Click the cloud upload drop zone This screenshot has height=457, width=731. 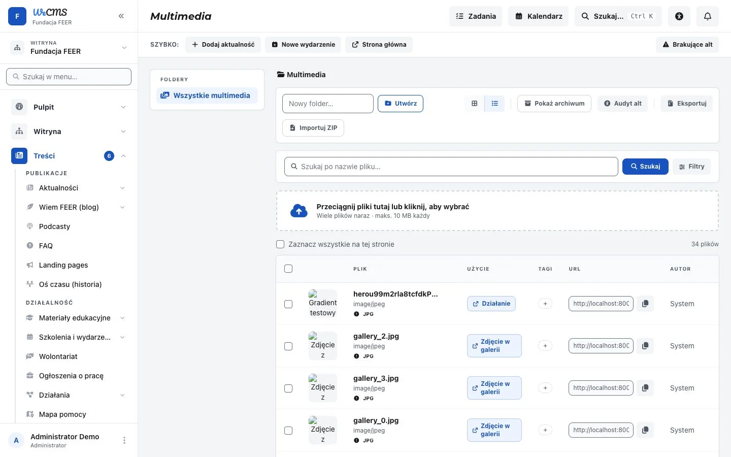click(497, 211)
